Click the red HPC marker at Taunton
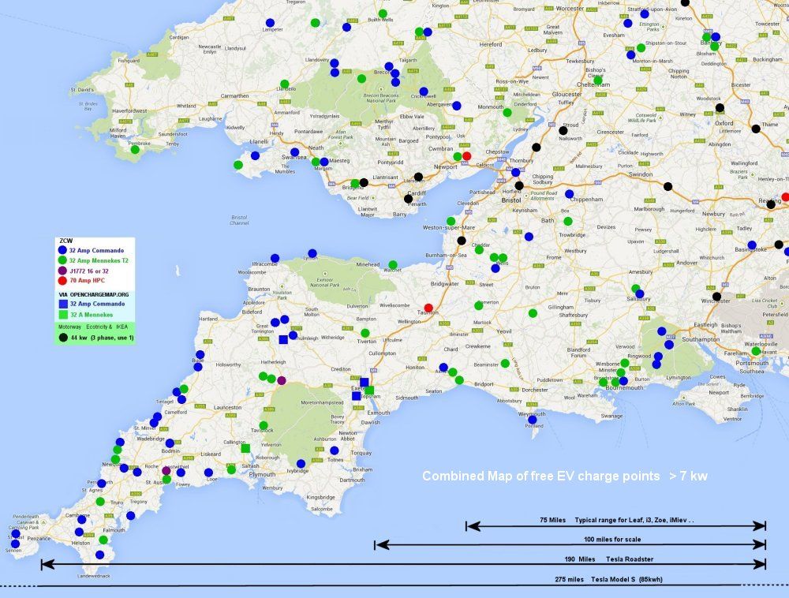This screenshot has height=598, width=789. click(x=428, y=308)
